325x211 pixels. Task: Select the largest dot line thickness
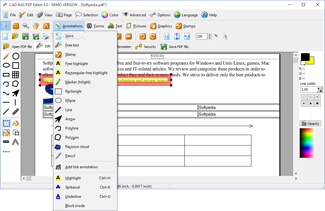[317, 103]
